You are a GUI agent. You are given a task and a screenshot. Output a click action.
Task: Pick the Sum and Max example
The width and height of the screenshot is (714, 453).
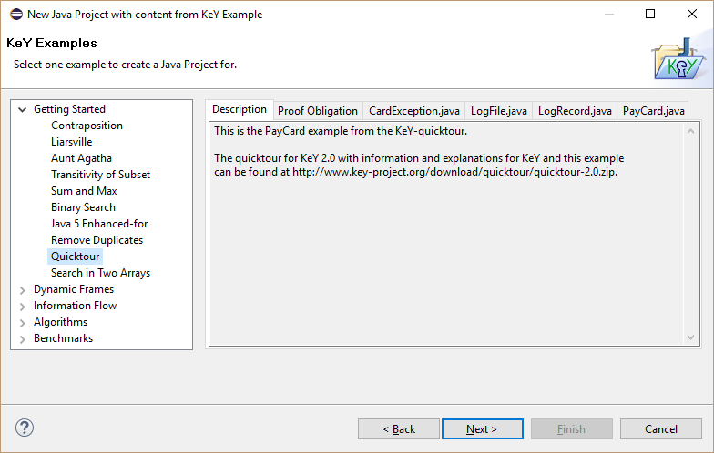pos(84,191)
